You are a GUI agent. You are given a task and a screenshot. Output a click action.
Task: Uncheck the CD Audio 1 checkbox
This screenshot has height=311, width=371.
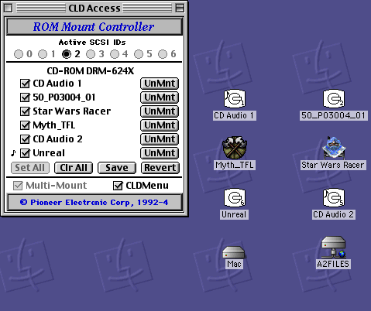point(25,84)
